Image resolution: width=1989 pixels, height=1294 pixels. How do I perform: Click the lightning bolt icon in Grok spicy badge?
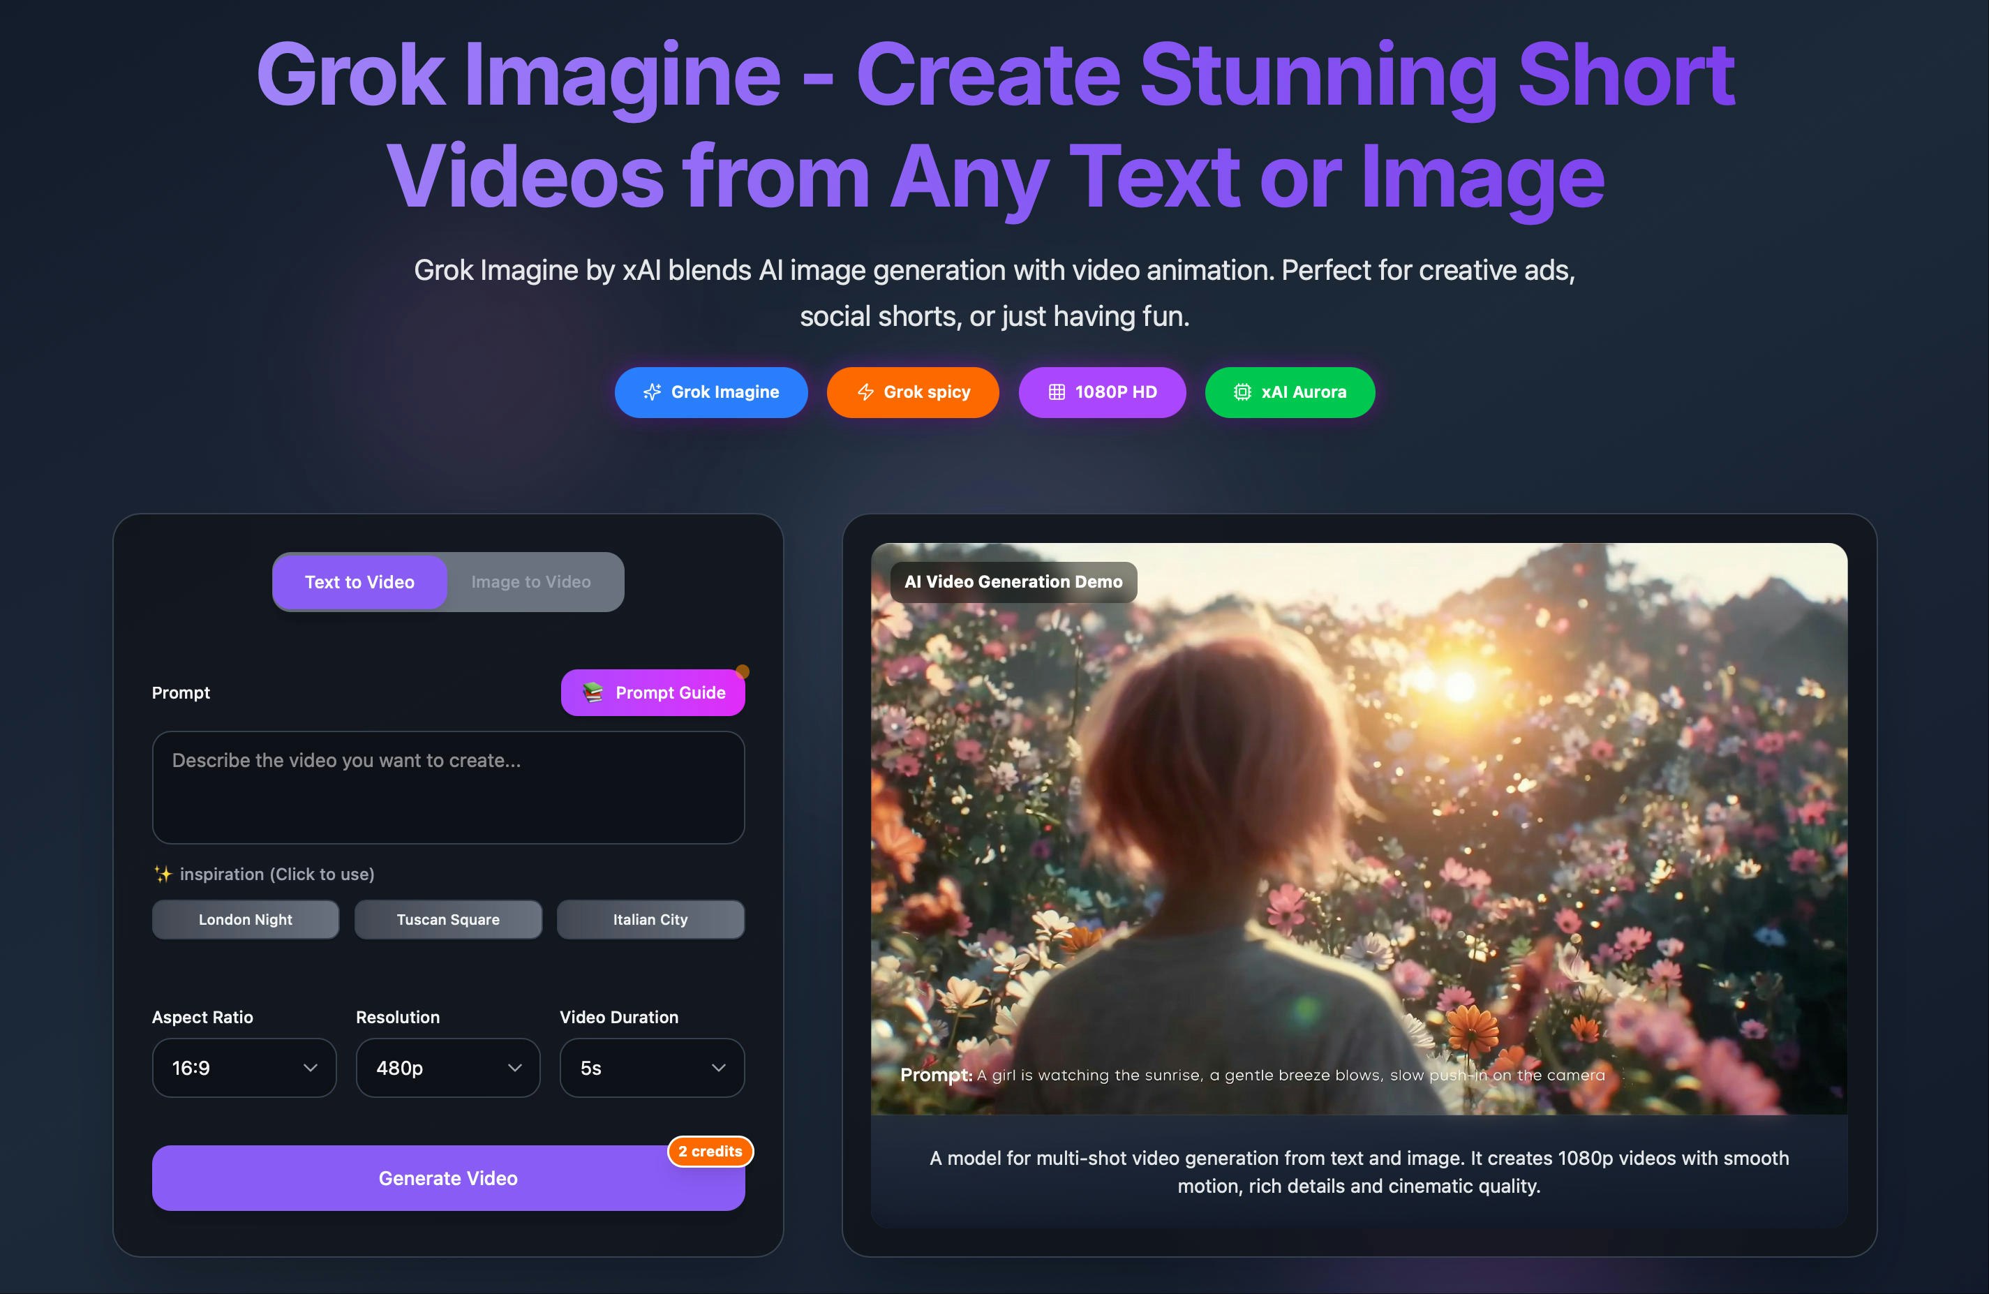(865, 392)
